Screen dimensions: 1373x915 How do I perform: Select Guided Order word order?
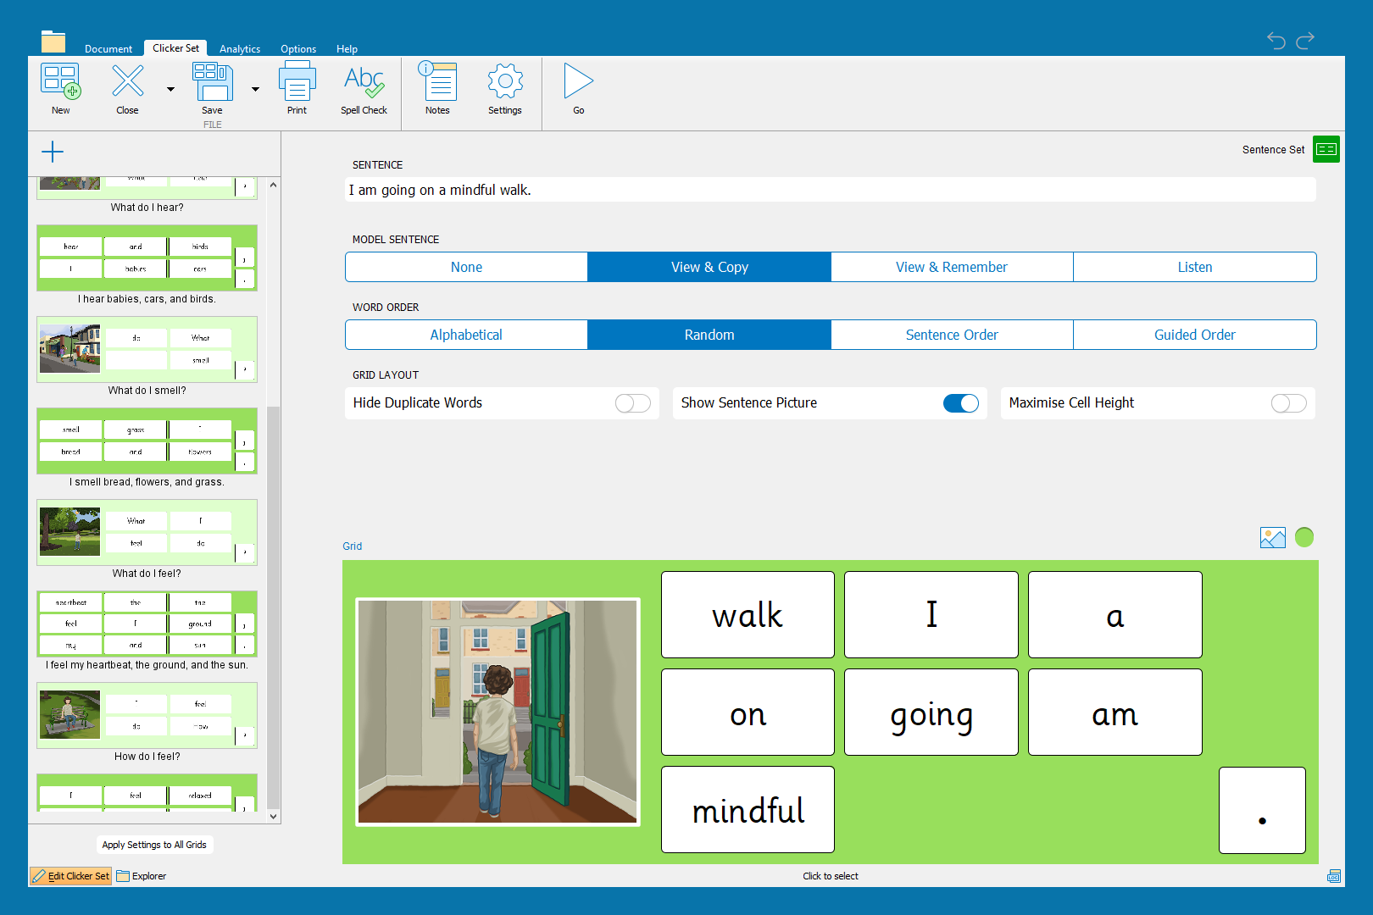click(x=1194, y=335)
